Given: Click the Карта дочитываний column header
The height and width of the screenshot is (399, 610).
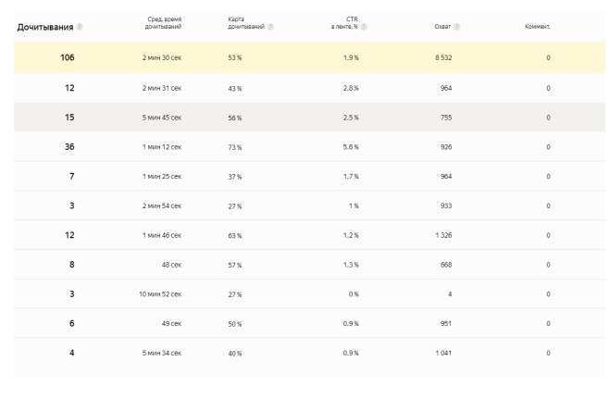Looking at the screenshot, I should pyautogui.click(x=244, y=22).
